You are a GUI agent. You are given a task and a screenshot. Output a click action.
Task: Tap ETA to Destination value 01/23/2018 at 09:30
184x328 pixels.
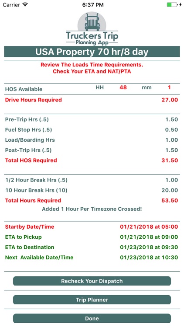149,247
